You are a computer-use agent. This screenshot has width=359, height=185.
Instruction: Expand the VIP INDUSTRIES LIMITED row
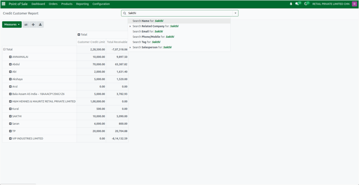click(10, 138)
